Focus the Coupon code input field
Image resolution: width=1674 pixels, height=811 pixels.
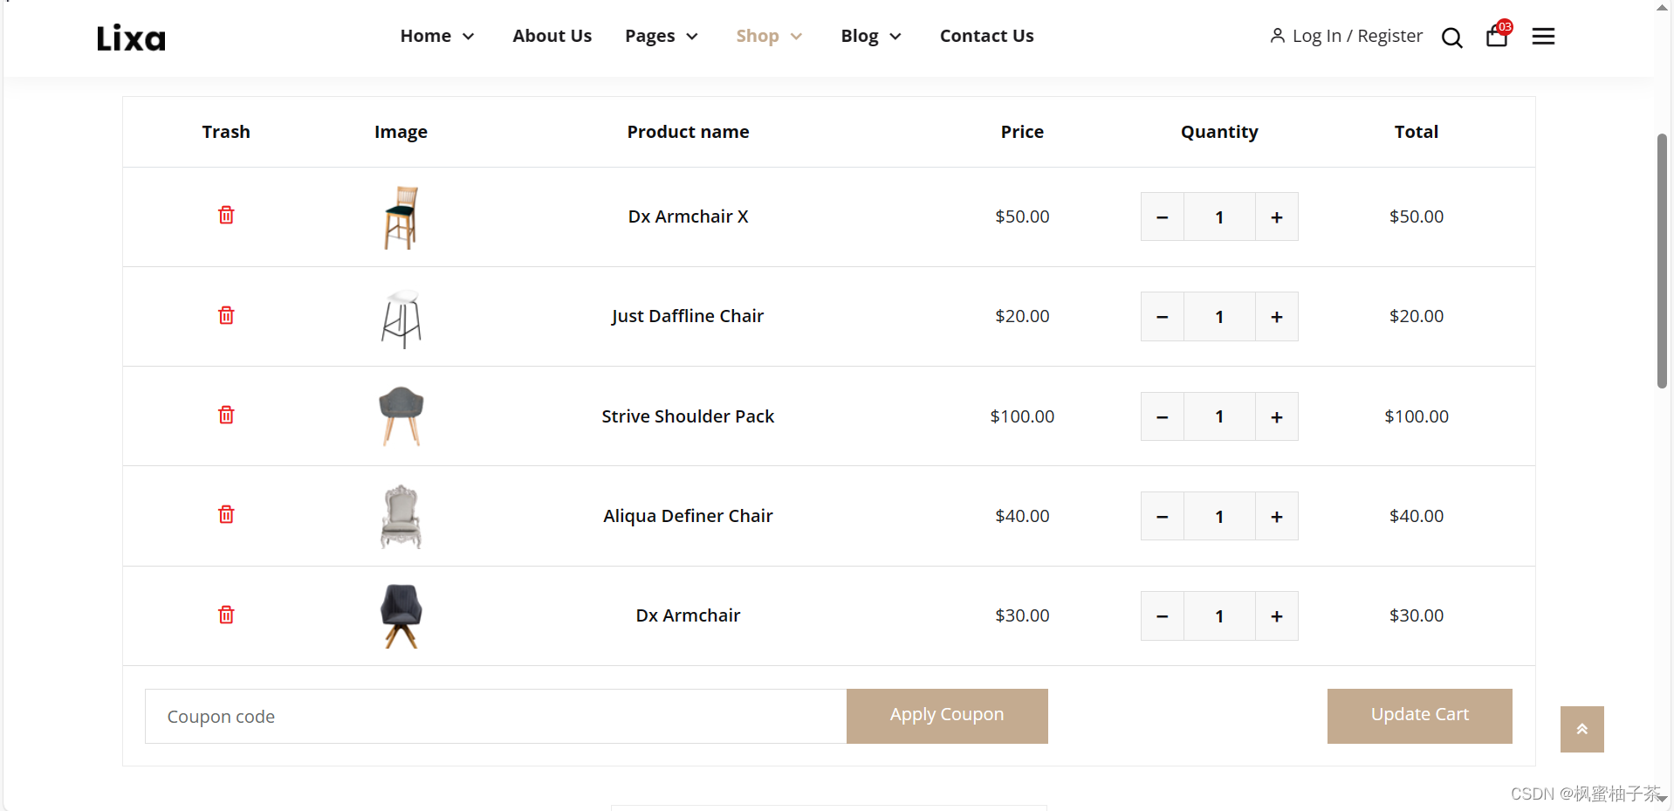[496, 717]
